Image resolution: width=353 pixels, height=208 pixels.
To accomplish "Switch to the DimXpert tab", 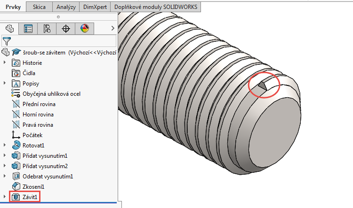I will [x=95, y=7].
